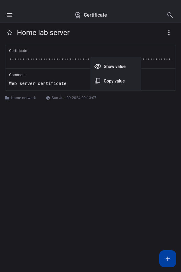Click the "Comment" field label
Image resolution: width=181 pixels, height=272 pixels.
17,75
